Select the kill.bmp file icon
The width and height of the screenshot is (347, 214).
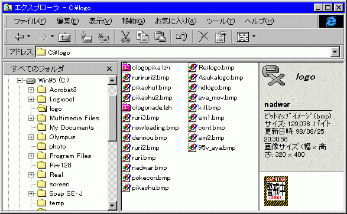click(x=193, y=107)
